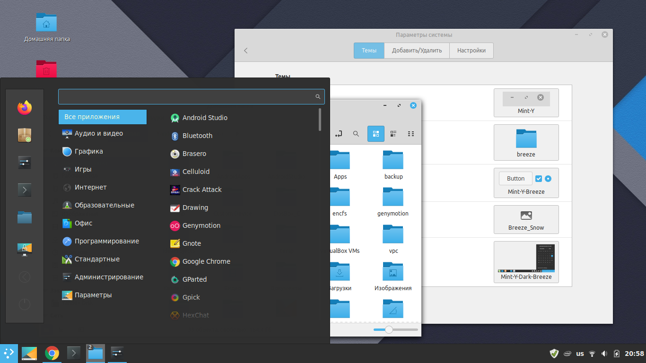
Task: Switch to Добавить/Удалить tab
Action: [x=417, y=51]
